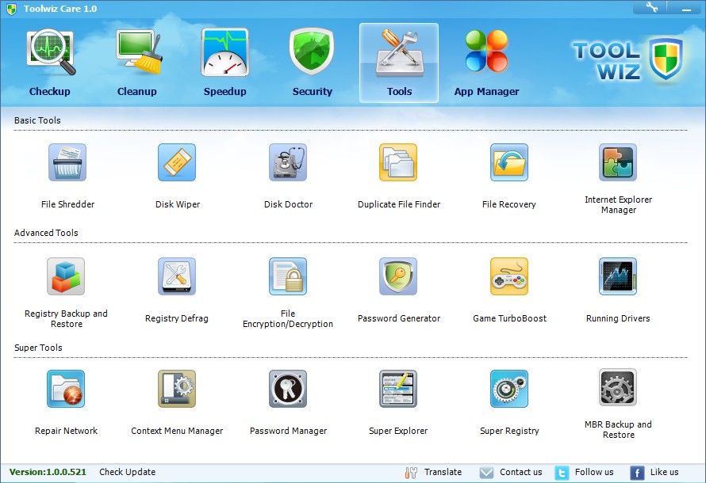Switch to App Manager
The image size is (706, 483).
[x=487, y=63]
